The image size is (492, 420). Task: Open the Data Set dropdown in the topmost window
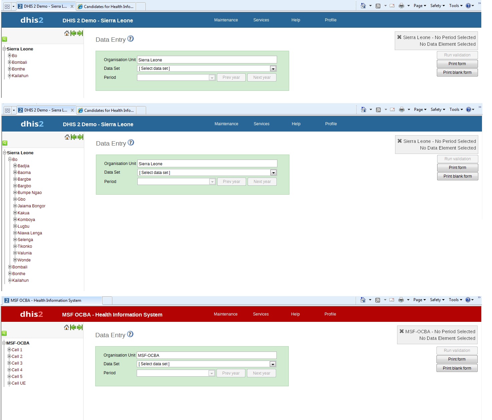[273, 68]
